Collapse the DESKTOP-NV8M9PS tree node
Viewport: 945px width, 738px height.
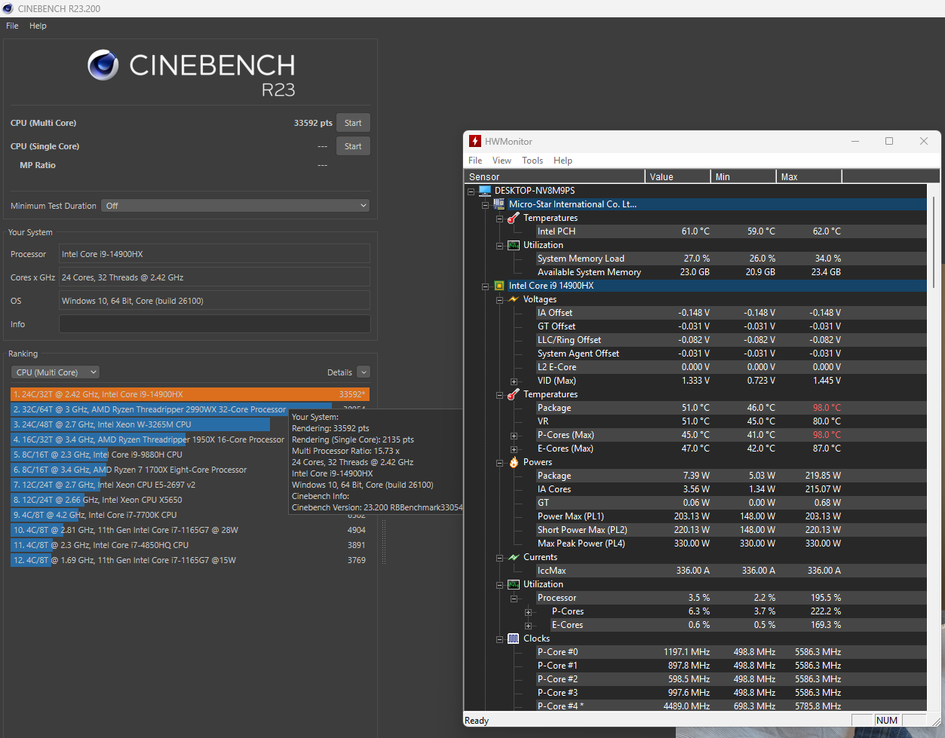(471, 191)
